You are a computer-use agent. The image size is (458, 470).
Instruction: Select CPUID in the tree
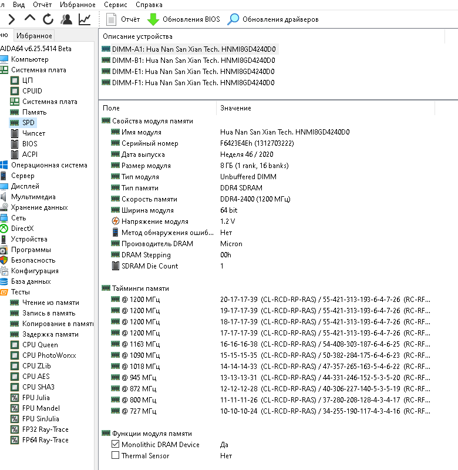[x=32, y=91]
